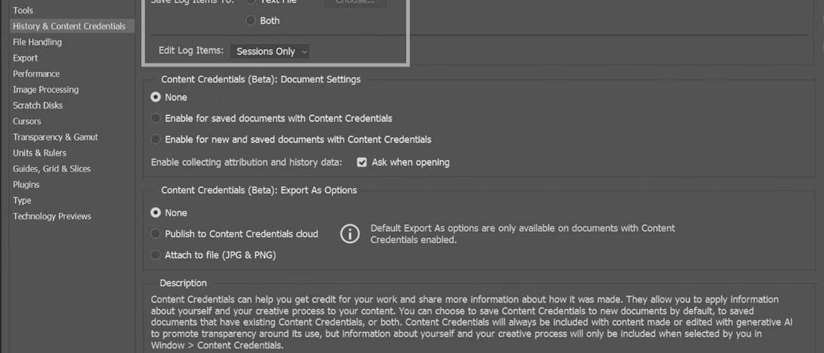Enable for saved documents with Content Credentials
Viewport: 824px width, 353px height.
click(x=155, y=119)
